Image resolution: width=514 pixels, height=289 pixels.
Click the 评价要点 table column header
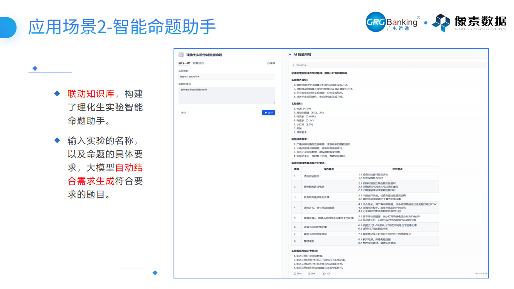coord(397,169)
